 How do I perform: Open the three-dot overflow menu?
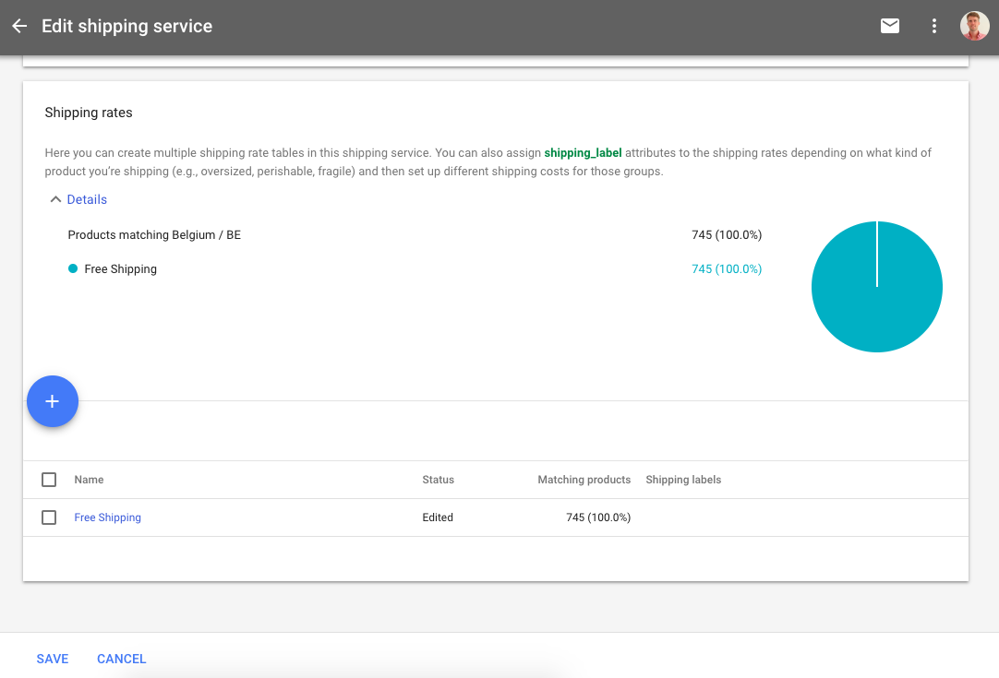click(933, 26)
